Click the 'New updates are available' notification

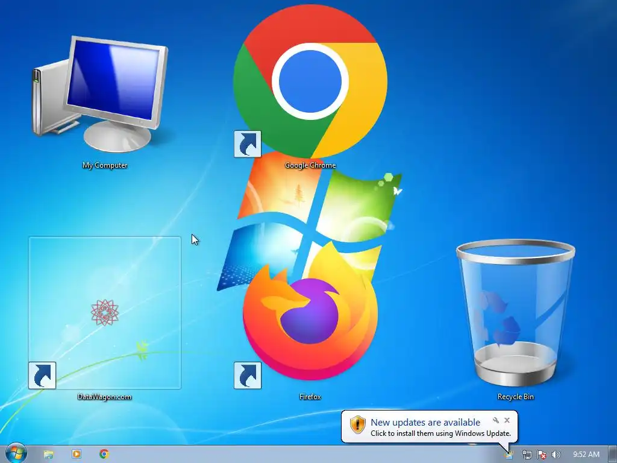pos(425,423)
